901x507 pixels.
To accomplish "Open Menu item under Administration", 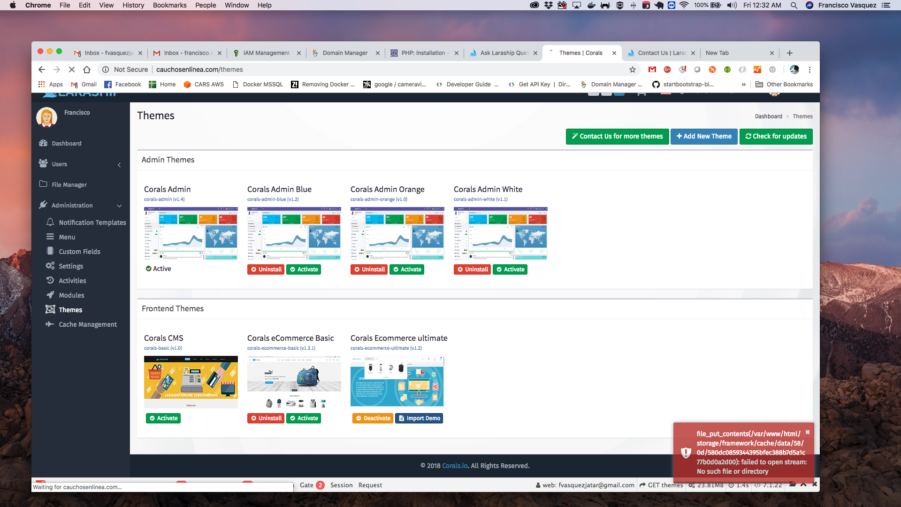I will coord(67,237).
